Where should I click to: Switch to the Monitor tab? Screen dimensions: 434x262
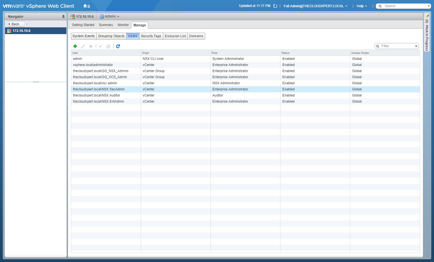[123, 25]
